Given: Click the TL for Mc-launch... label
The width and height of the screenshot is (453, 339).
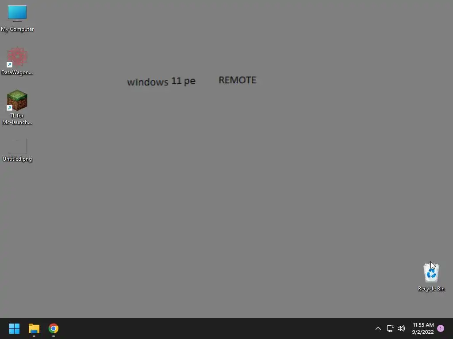Looking at the screenshot, I should tap(17, 119).
